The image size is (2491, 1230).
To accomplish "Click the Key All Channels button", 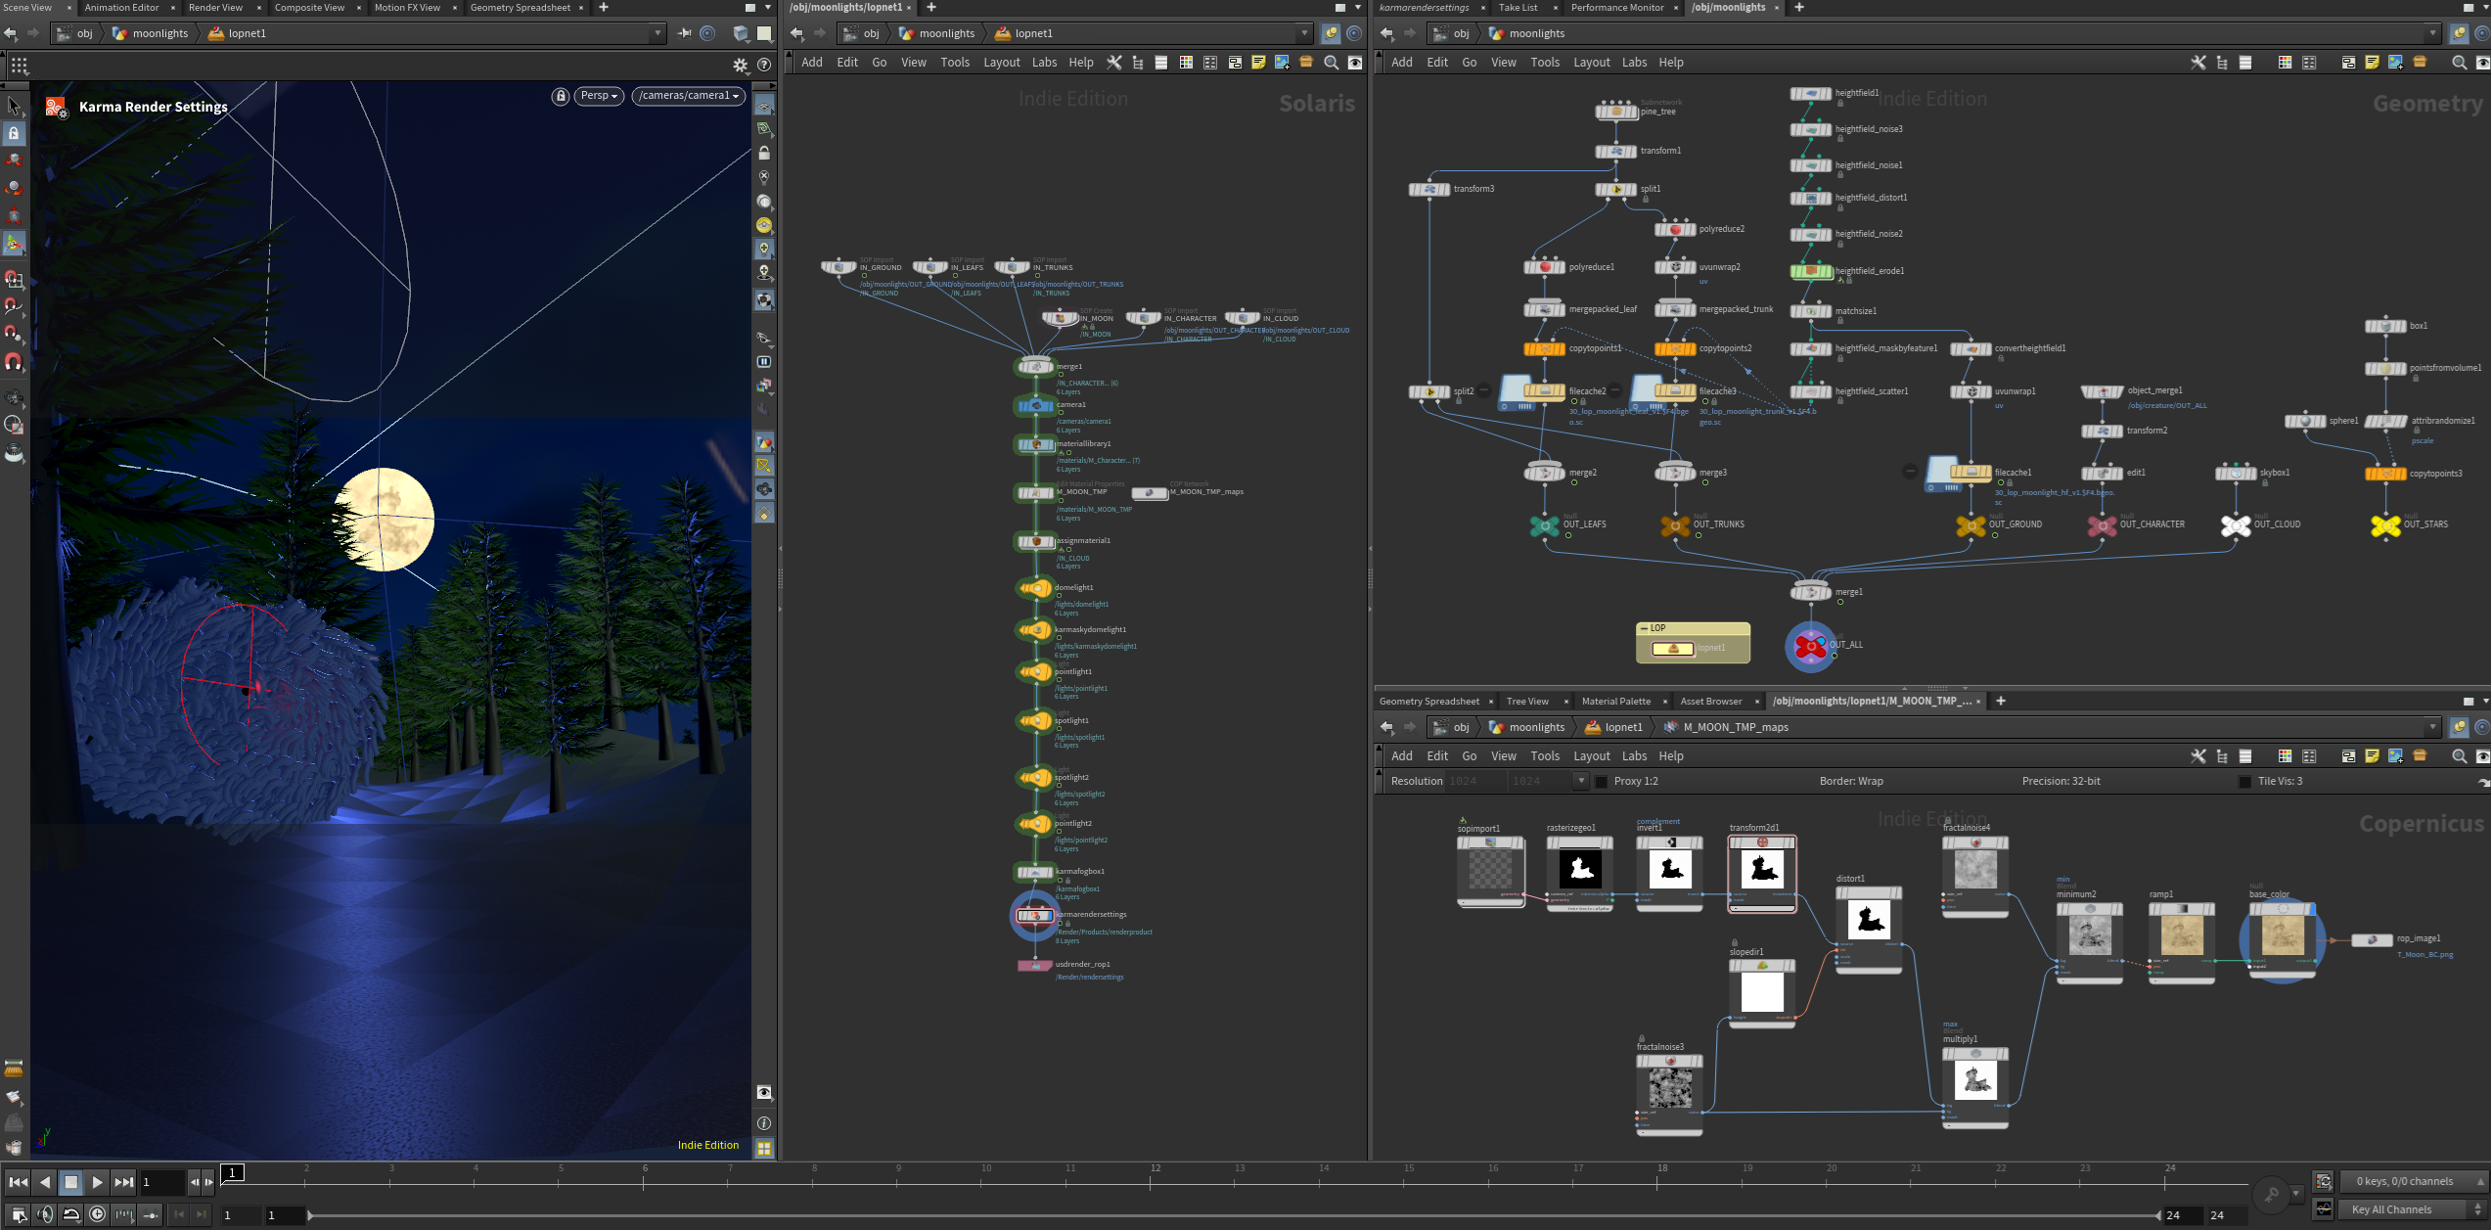I will click(x=2390, y=1209).
